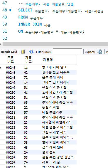Click the Result Grid view icon

click(x=23, y=52)
